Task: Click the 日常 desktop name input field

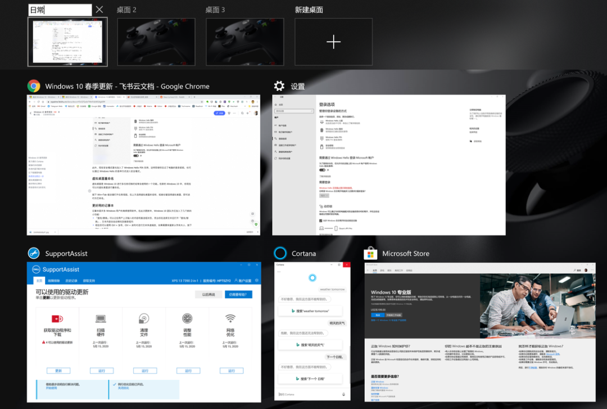Action: pos(60,10)
